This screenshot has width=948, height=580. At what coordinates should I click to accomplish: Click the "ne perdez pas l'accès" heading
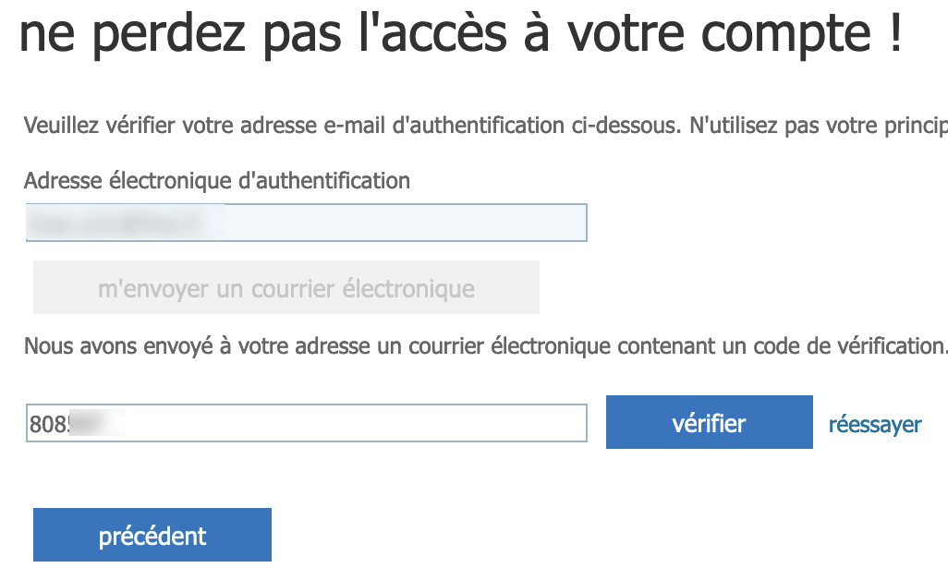460,36
